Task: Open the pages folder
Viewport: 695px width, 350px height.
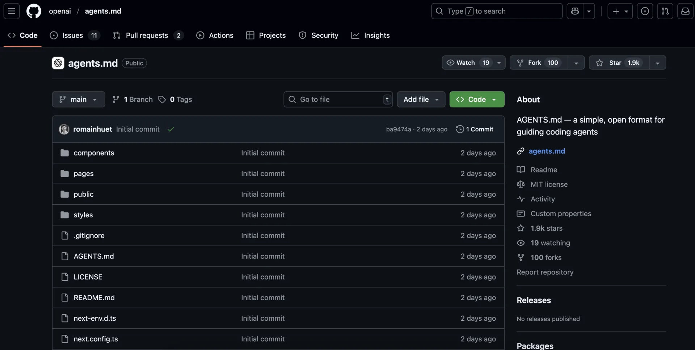Action: click(x=84, y=174)
